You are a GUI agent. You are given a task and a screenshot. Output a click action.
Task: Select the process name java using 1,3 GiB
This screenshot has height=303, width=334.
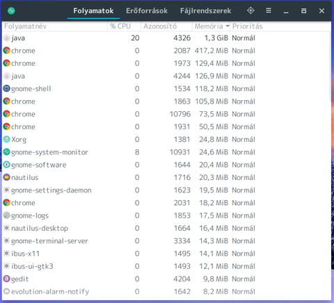(x=18, y=38)
